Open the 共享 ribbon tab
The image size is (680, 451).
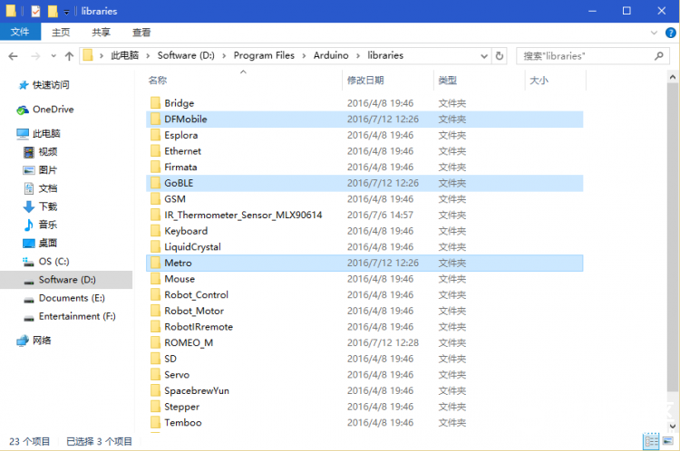pyautogui.click(x=101, y=33)
